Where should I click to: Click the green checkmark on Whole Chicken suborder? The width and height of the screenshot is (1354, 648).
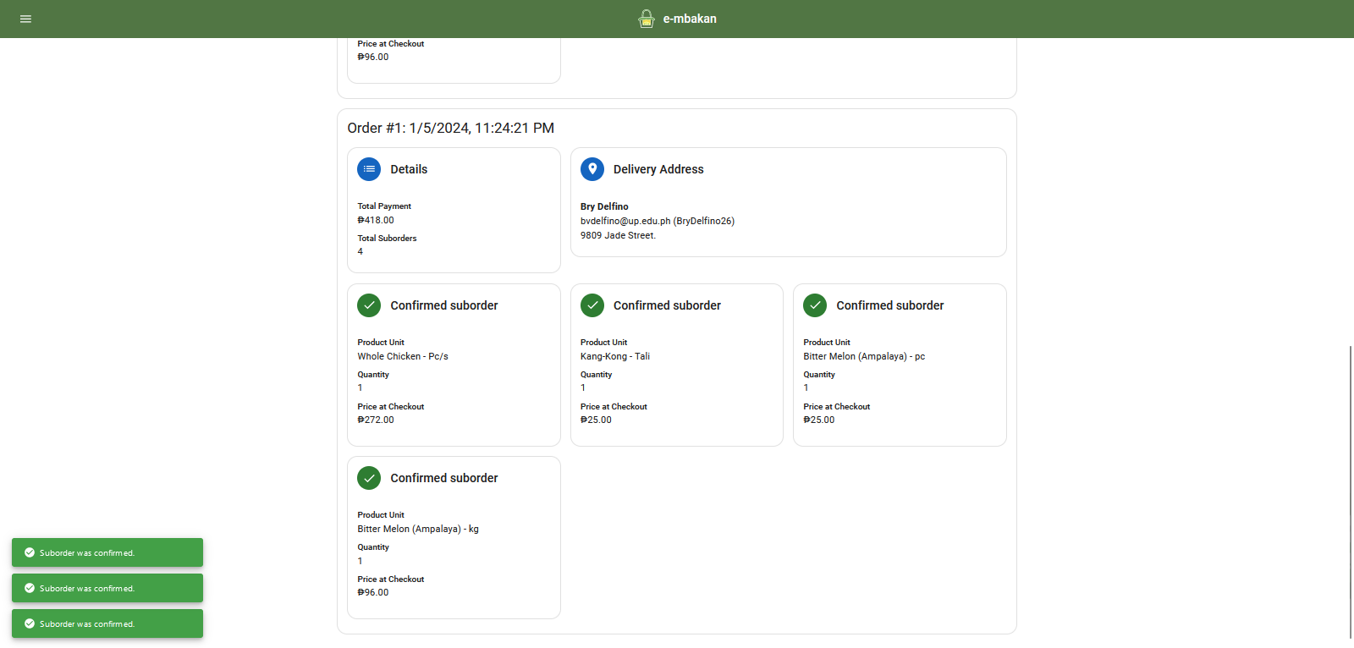pyautogui.click(x=369, y=305)
